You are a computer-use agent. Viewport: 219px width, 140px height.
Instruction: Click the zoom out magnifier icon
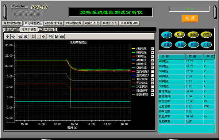(20, 37)
